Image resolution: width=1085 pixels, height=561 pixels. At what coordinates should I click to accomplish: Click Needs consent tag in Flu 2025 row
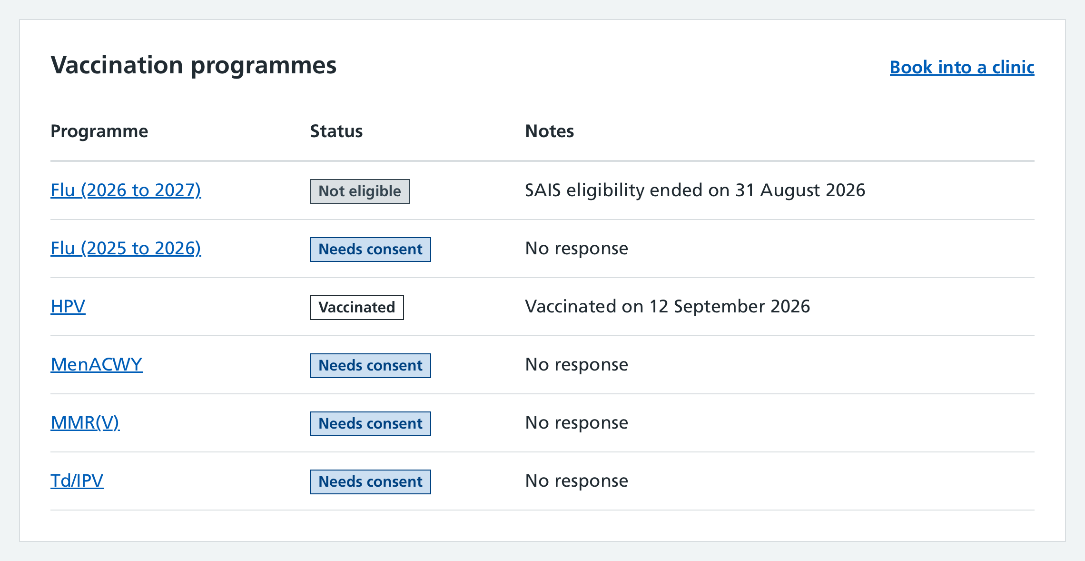coord(370,250)
